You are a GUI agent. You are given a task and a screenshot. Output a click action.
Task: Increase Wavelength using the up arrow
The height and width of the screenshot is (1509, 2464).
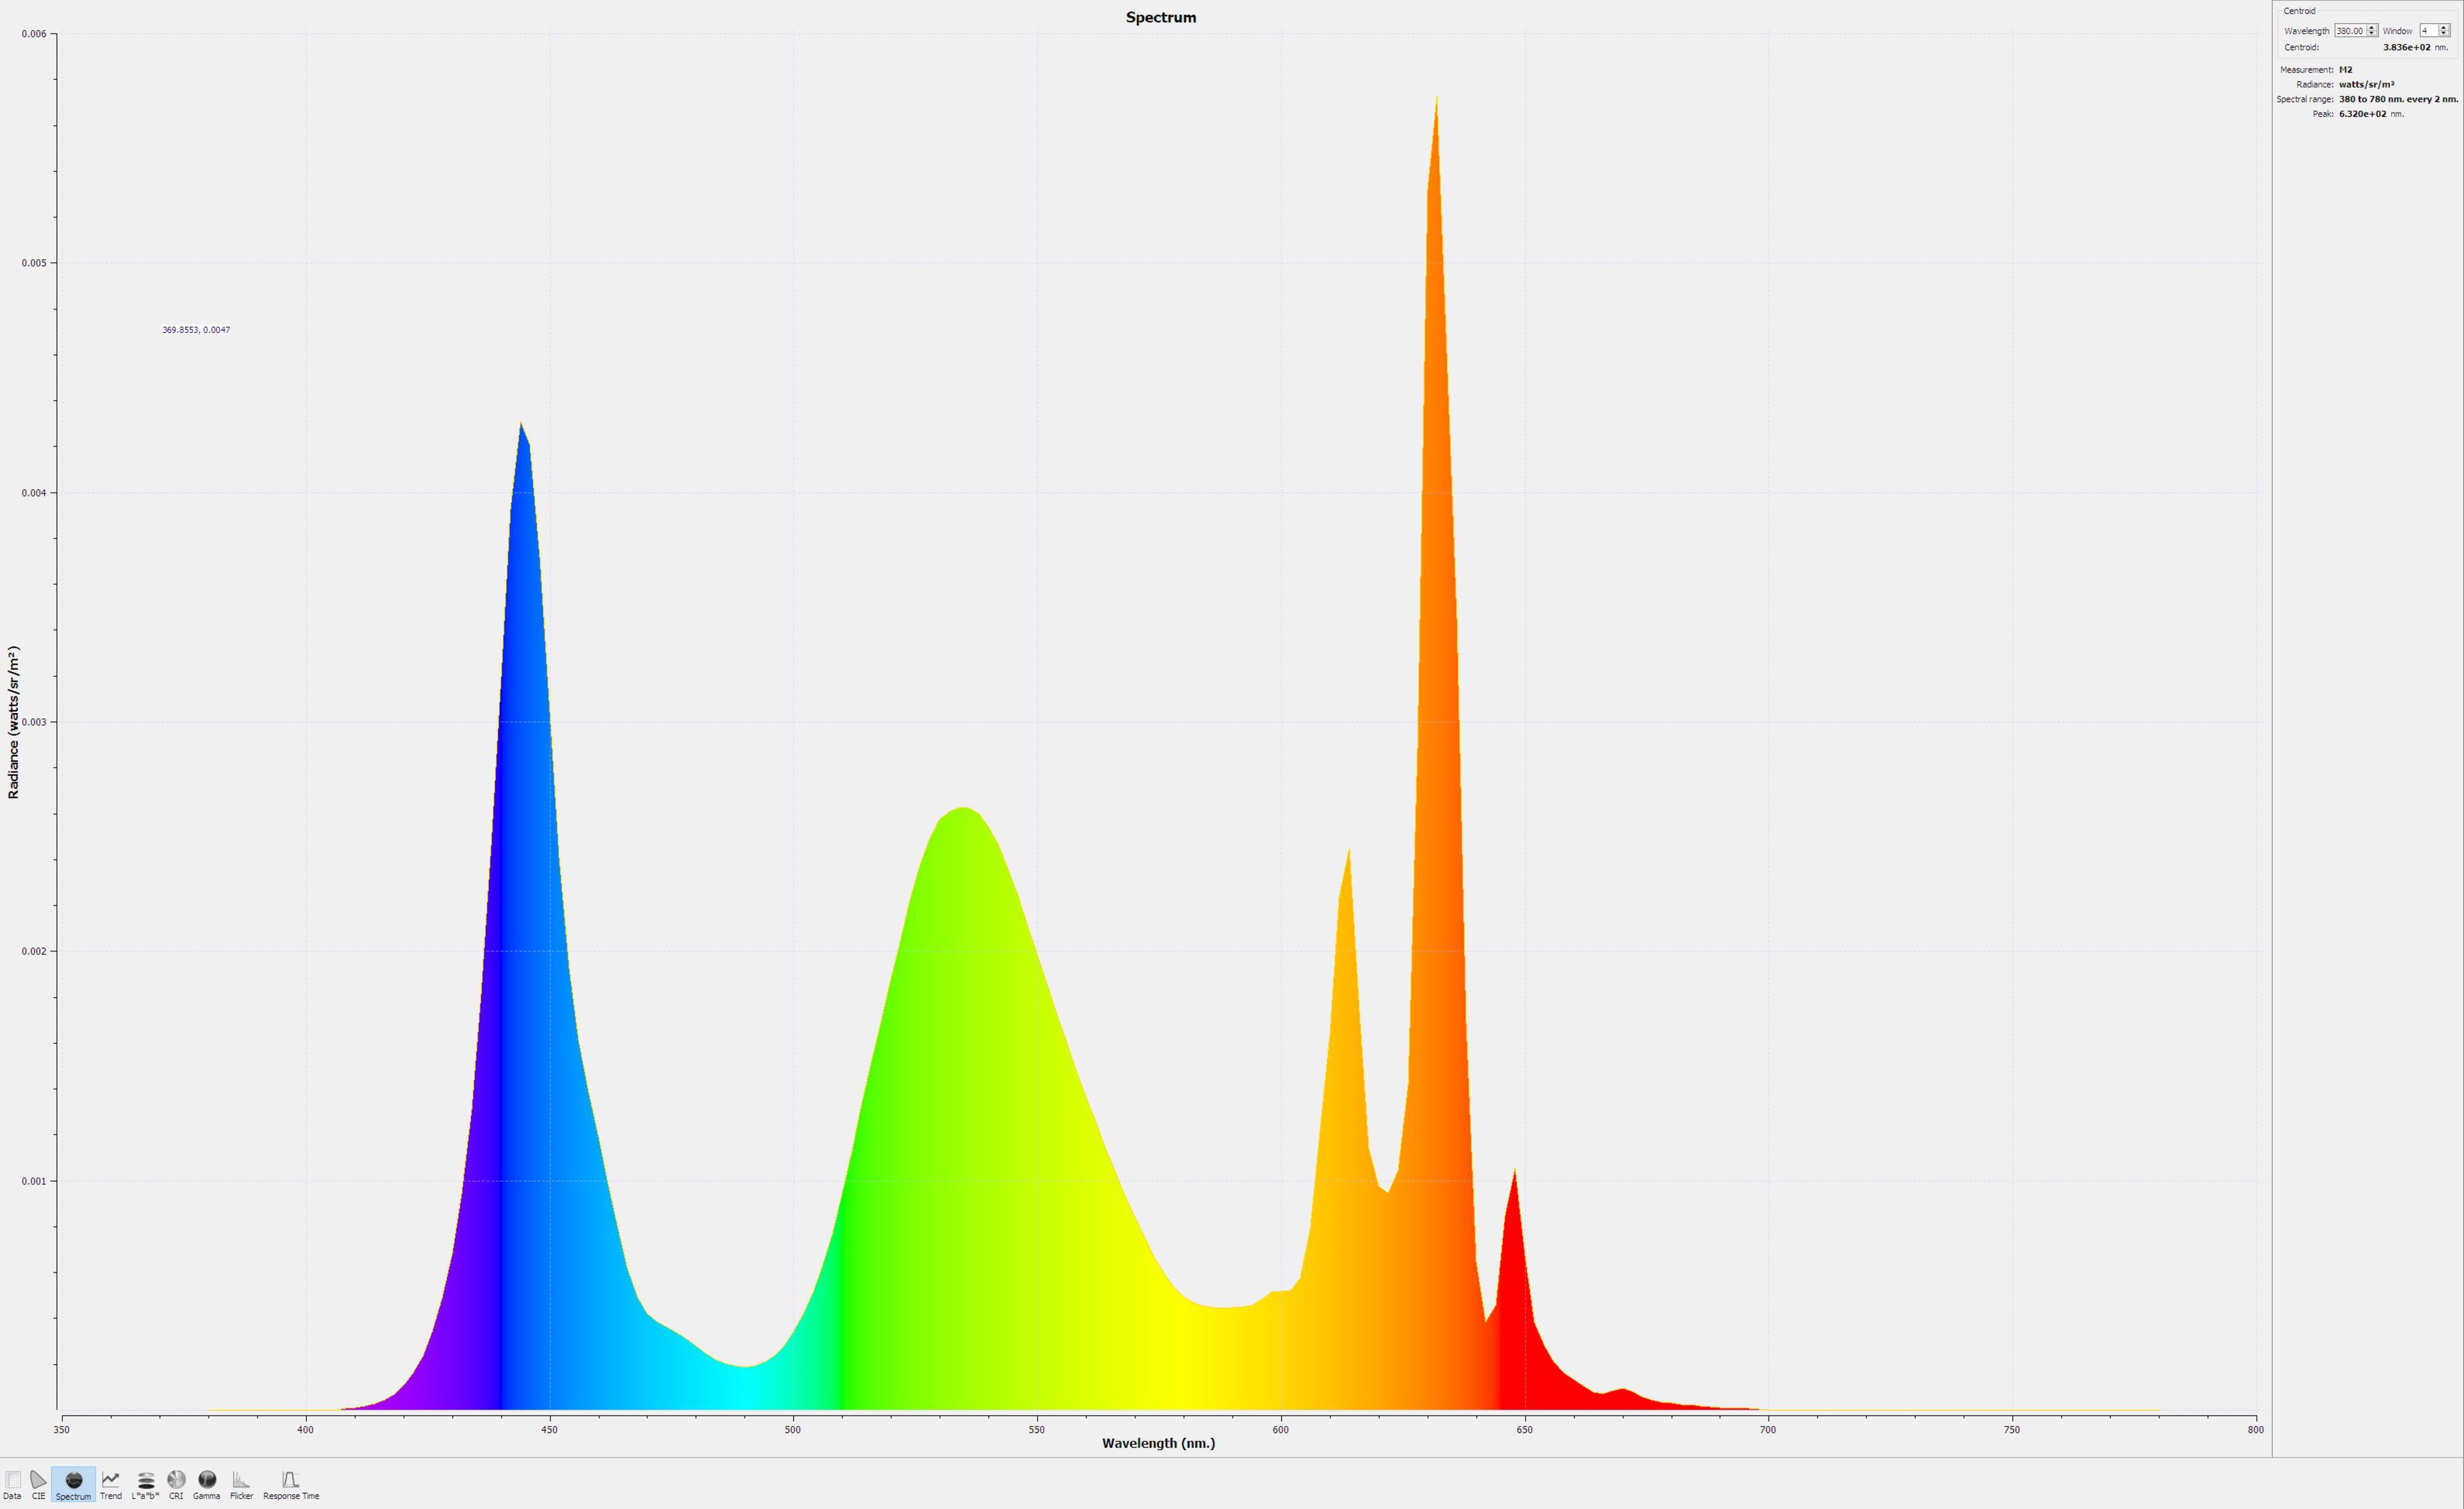point(2371,28)
